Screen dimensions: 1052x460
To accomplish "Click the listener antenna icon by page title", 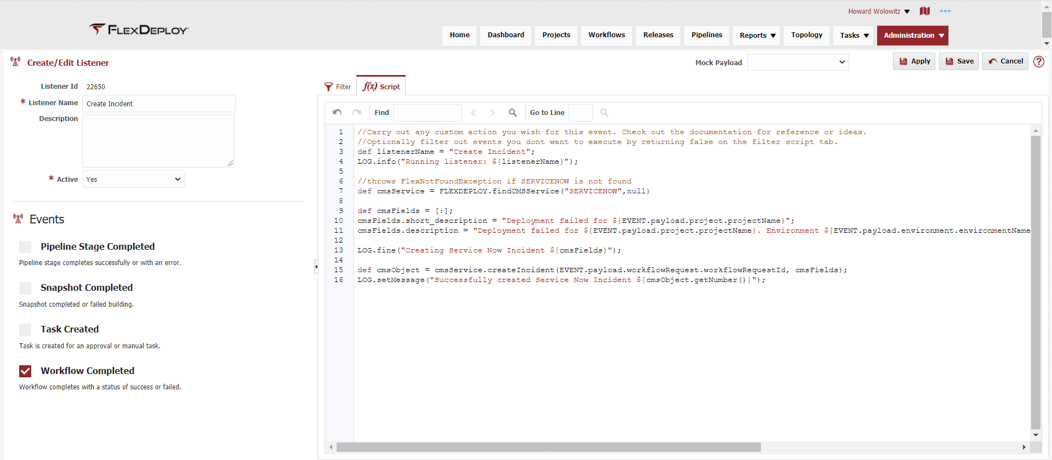I will tap(15, 62).
